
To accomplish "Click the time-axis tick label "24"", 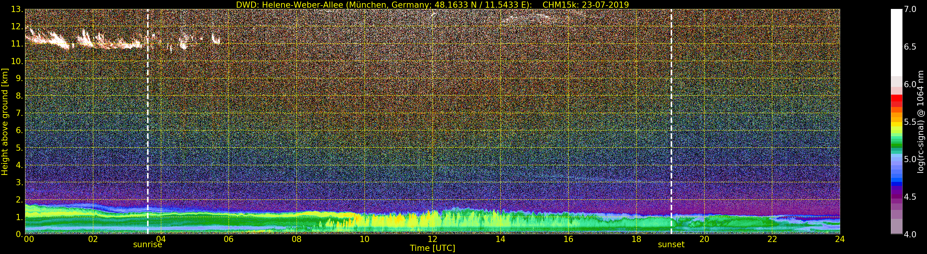I will pos(840,239).
